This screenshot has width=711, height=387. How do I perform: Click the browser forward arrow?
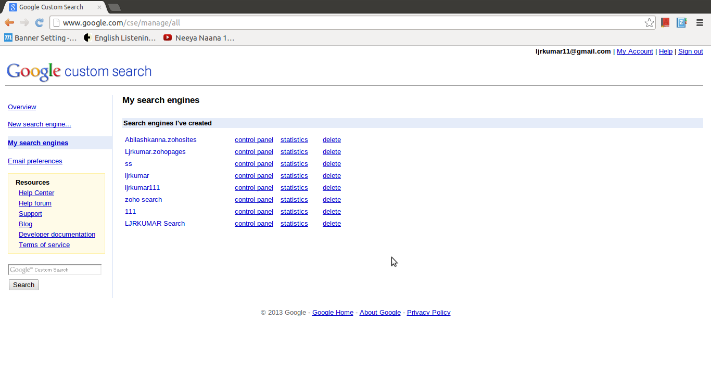click(24, 22)
